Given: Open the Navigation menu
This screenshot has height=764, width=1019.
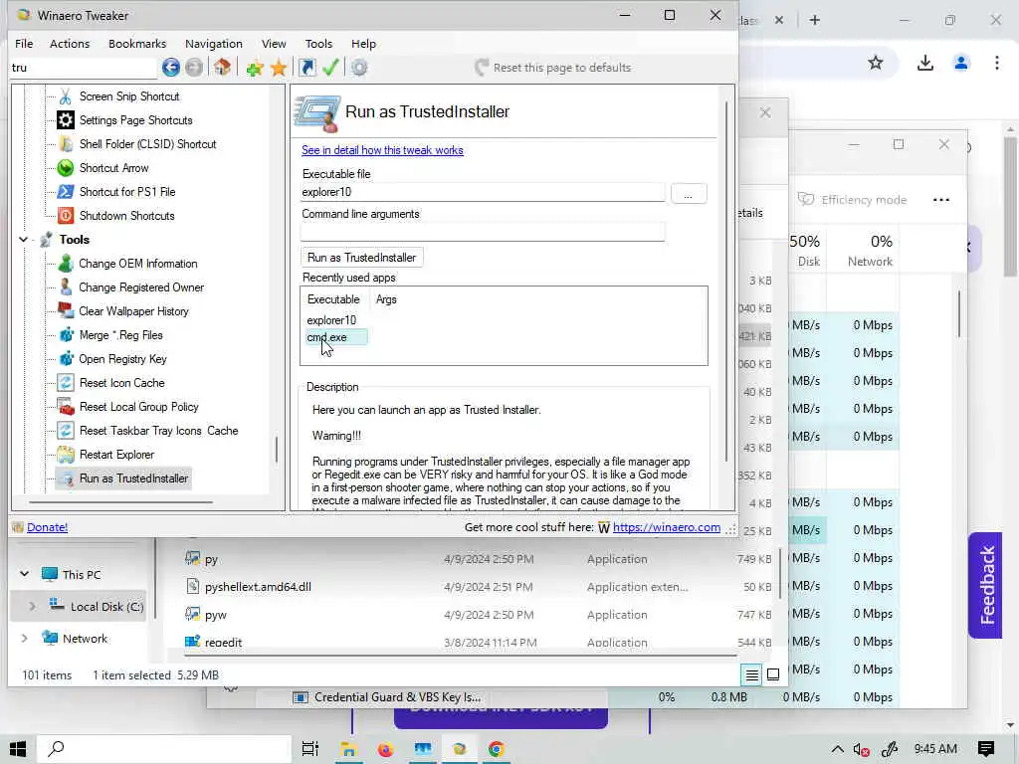Looking at the screenshot, I should [x=214, y=44].
